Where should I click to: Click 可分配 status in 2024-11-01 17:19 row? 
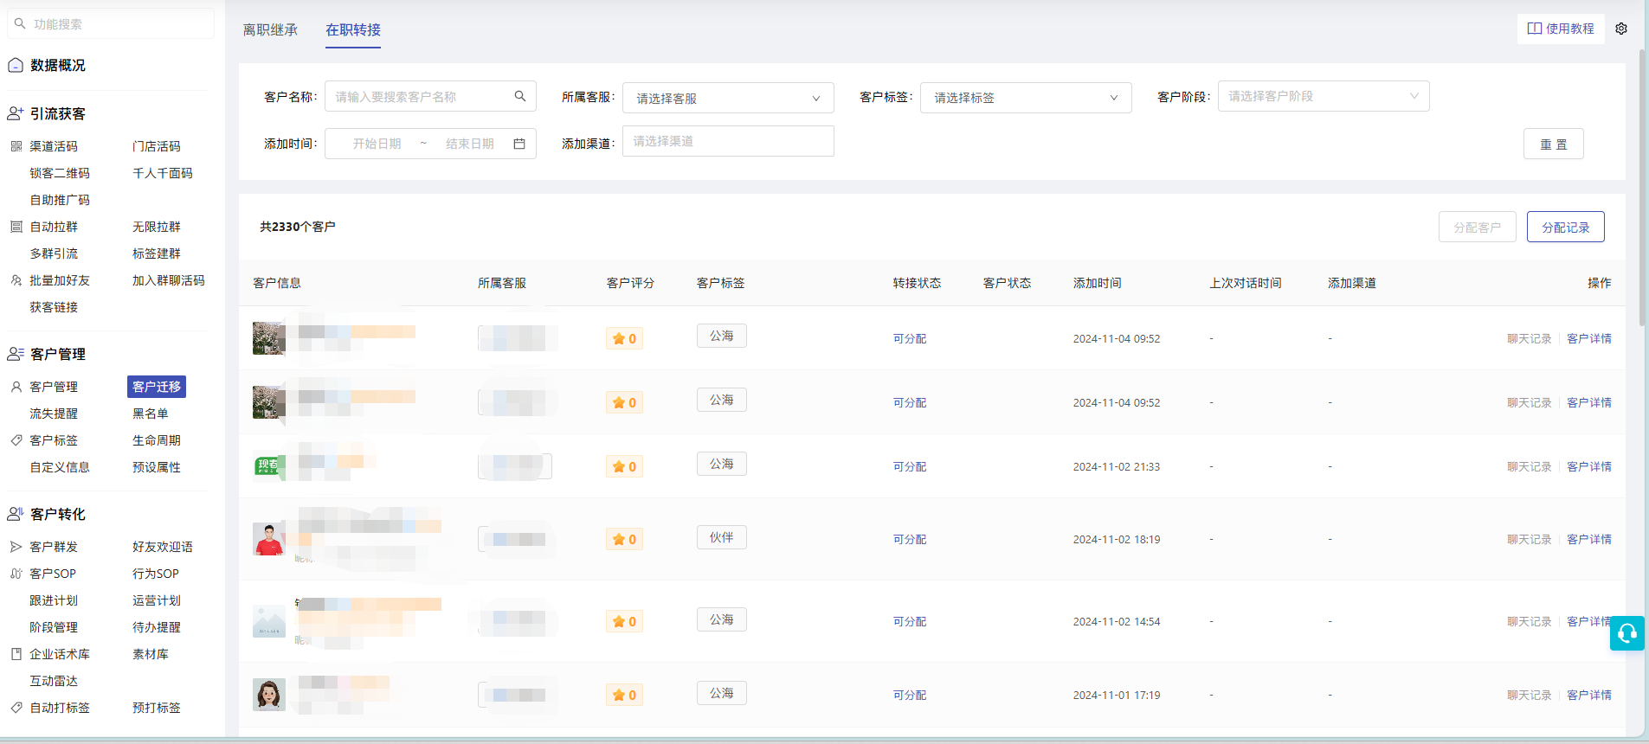pyautogui.click(x=910, y=695)
